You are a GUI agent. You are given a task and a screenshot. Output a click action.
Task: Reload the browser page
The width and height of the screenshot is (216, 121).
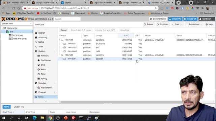point(13,8)
